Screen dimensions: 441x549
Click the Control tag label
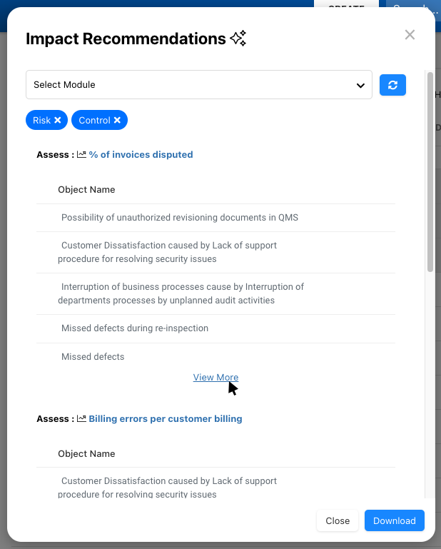tap(94, 121)
